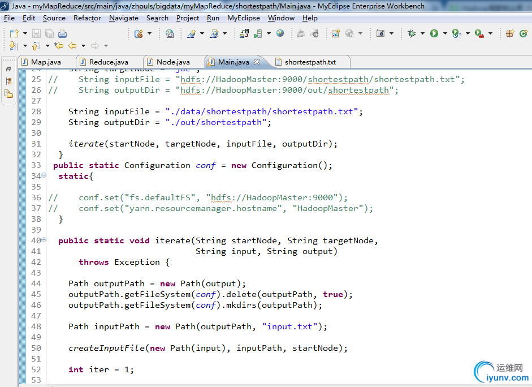Open the Project menu
This screenshot has width=532, height=387.
click(188, 18)
